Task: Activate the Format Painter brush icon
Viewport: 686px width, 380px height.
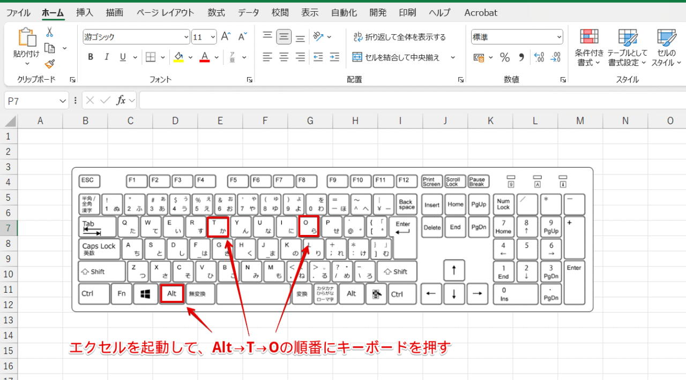Action: coord(49,64)
